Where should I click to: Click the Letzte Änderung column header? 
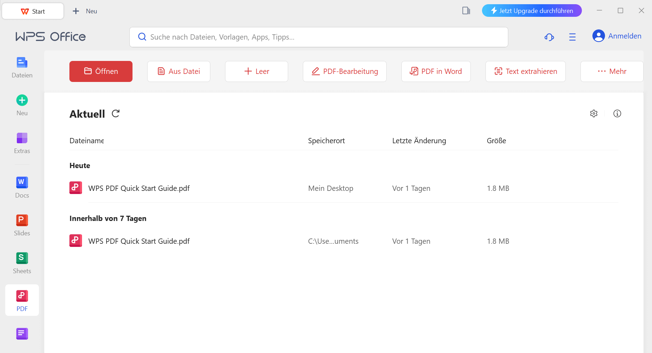point(419,141)
